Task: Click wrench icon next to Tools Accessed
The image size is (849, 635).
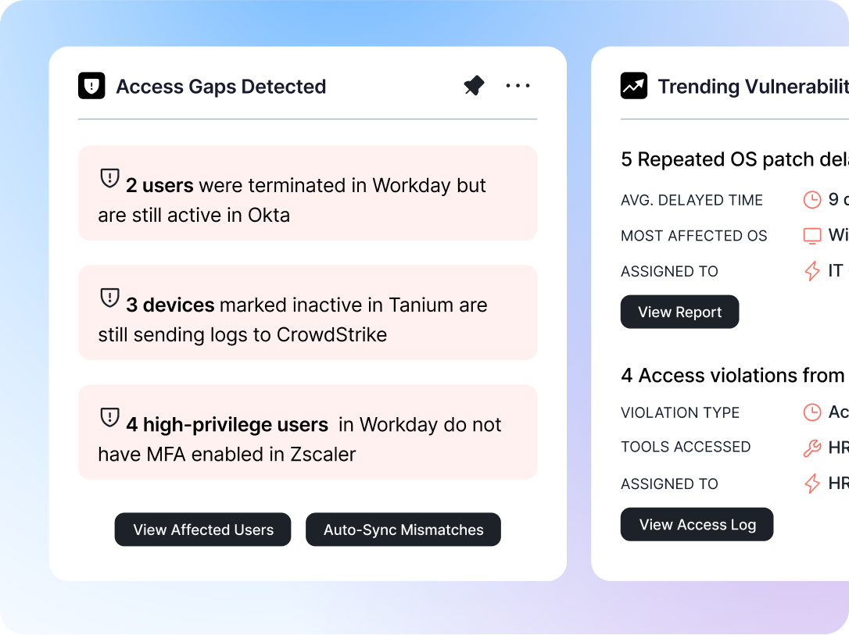Action: [x=812, y=448]
